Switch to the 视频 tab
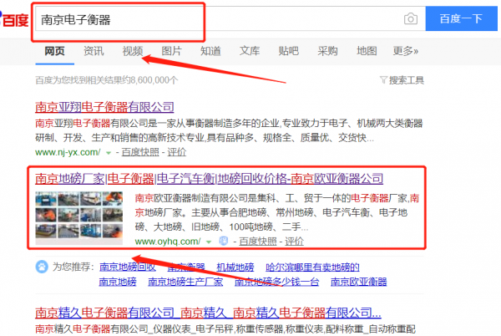Viewport: 501px width, 336px height. (133, 51)
